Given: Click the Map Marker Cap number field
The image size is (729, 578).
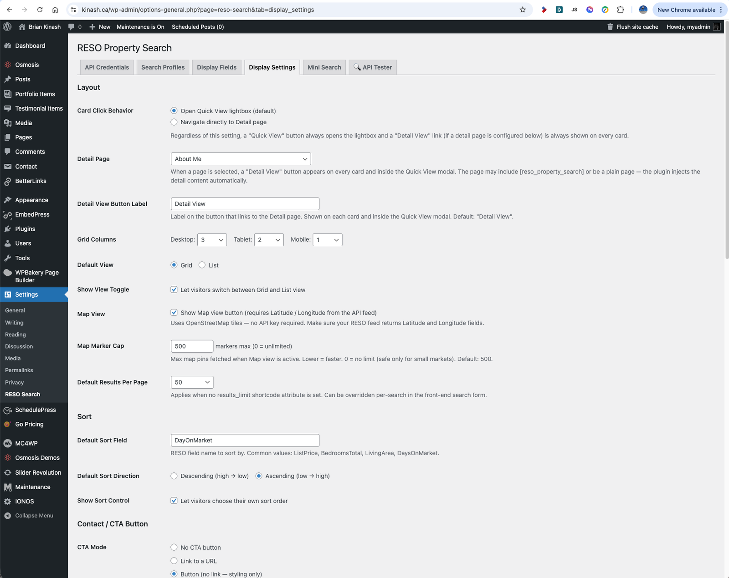Looking at the screenshot, I should point(192,346).
